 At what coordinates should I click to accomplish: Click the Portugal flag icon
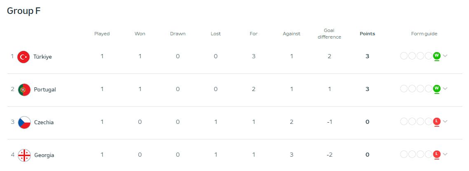point(24,89)
